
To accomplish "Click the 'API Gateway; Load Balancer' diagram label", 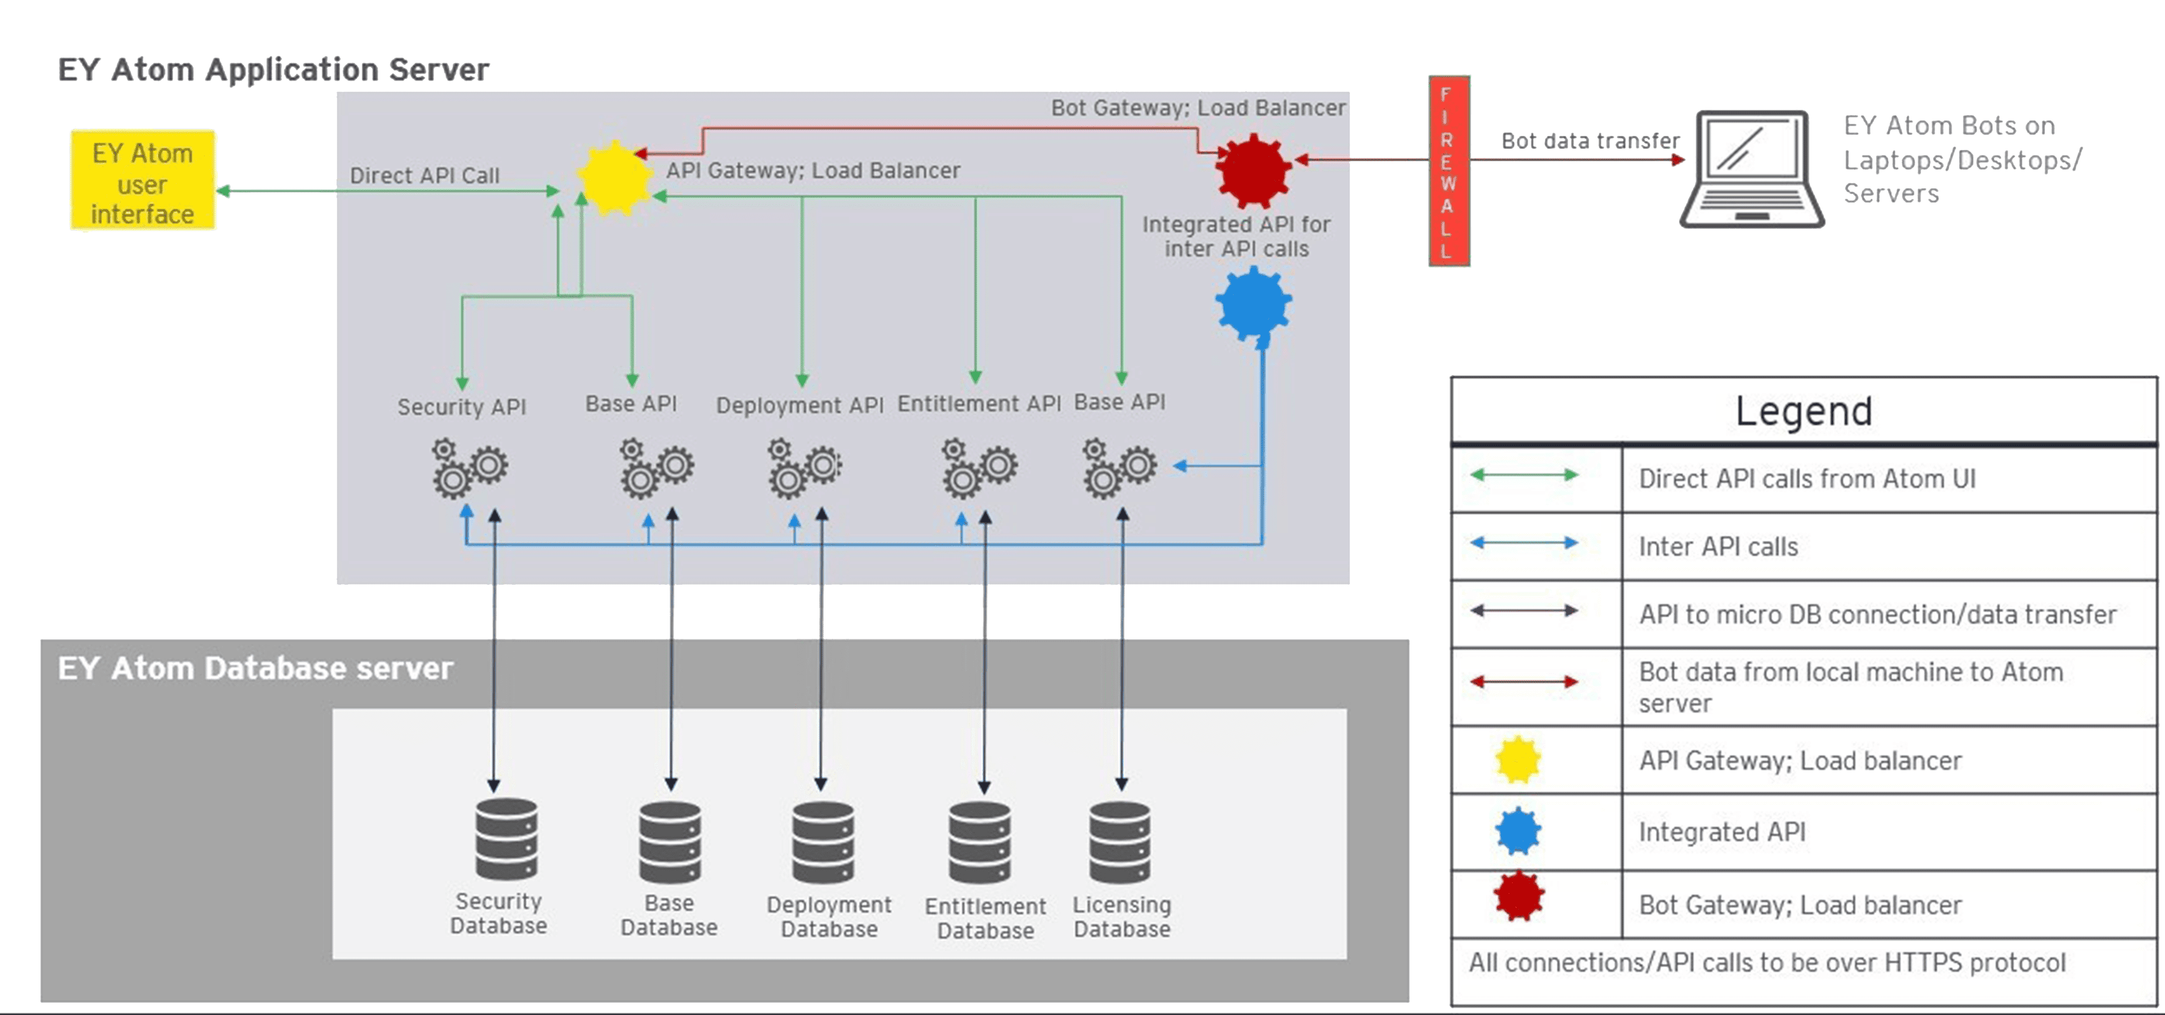I will click(812, 170).
